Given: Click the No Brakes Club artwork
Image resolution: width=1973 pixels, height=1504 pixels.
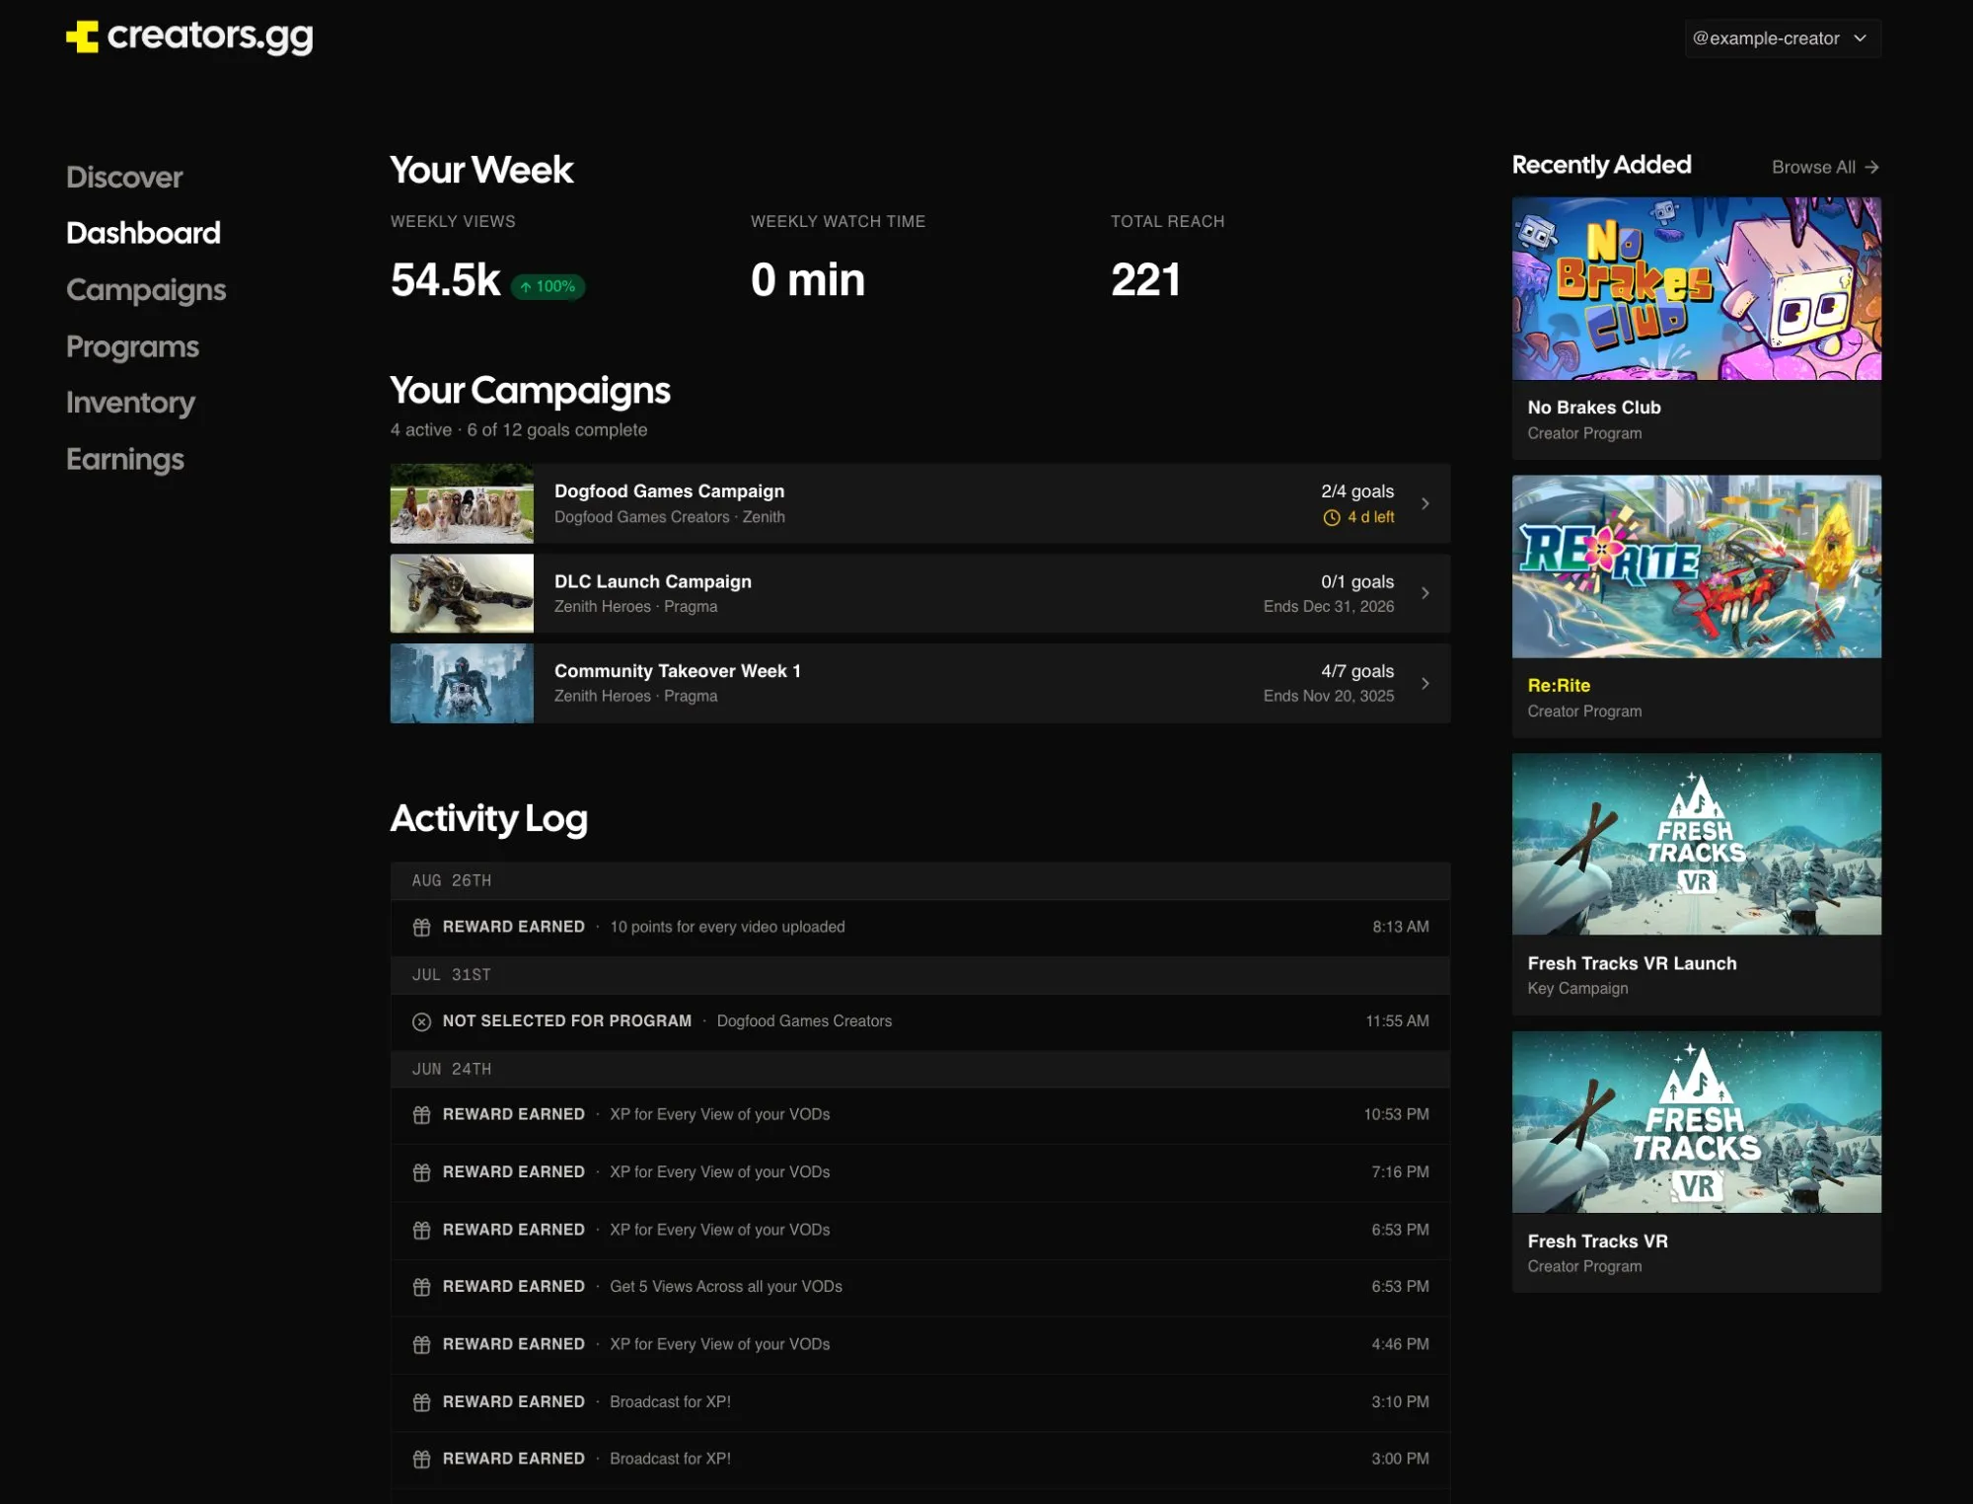Looking at the screenshot, I should point(1697,288).
